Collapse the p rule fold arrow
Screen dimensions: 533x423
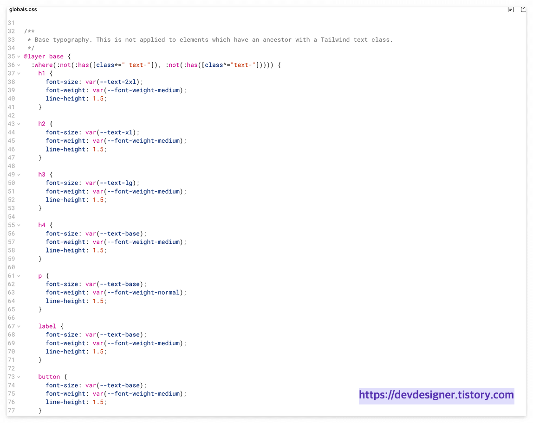coord(19,276)
